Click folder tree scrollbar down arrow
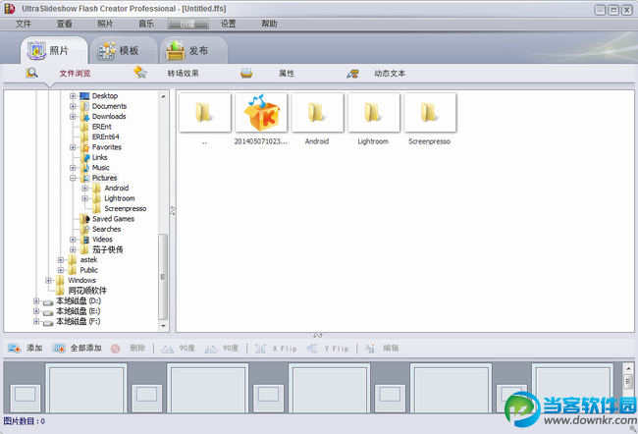Screen dimensions: 638x434 click(x=163, y=326)
